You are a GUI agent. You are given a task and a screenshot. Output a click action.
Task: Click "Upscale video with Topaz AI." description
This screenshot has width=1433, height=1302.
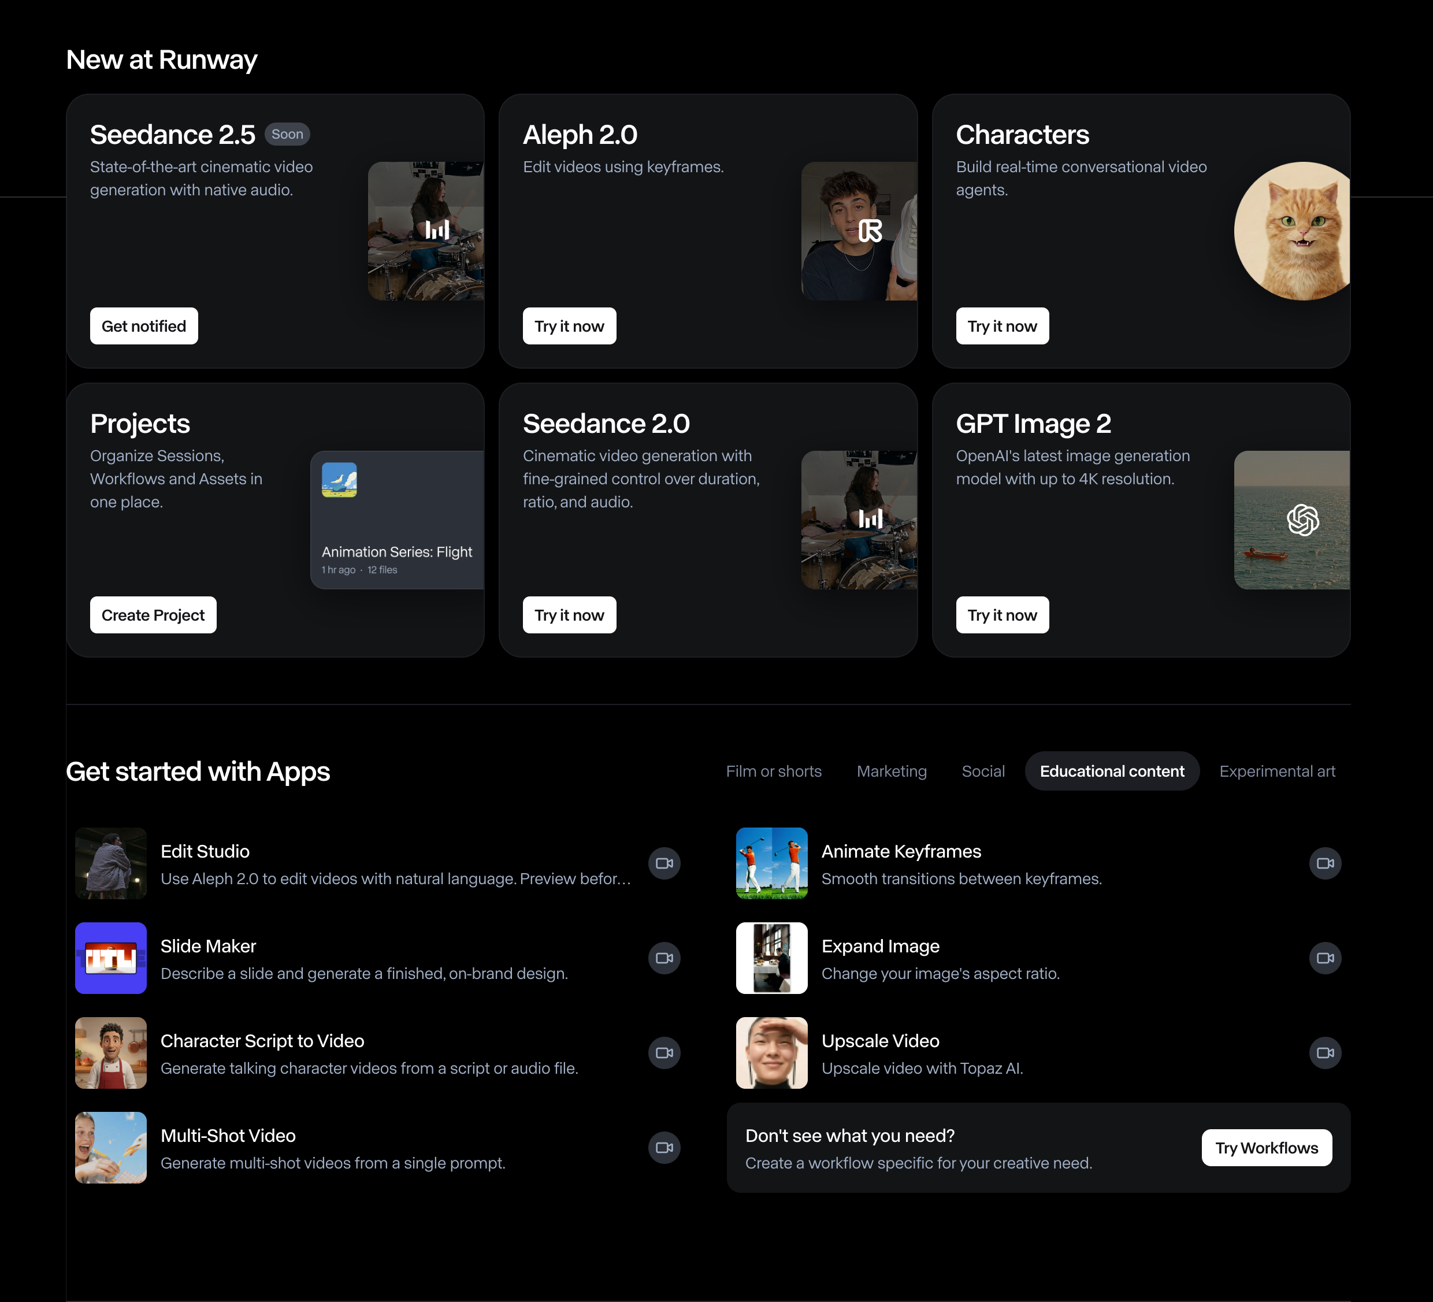pos(922,1068)
